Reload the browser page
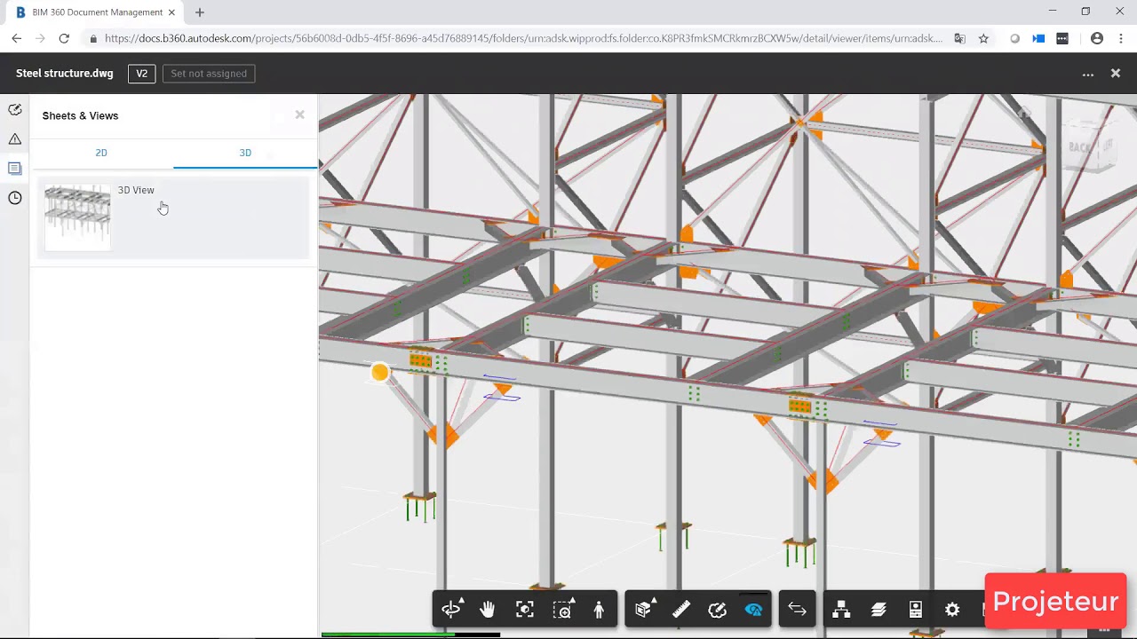Screen dimensions: 1137x639 (64, 38)
